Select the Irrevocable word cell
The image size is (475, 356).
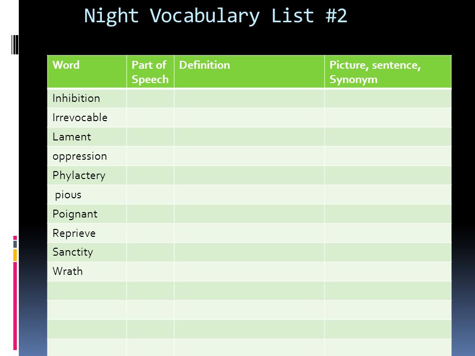pyautogui.click(x=87, y=118)
